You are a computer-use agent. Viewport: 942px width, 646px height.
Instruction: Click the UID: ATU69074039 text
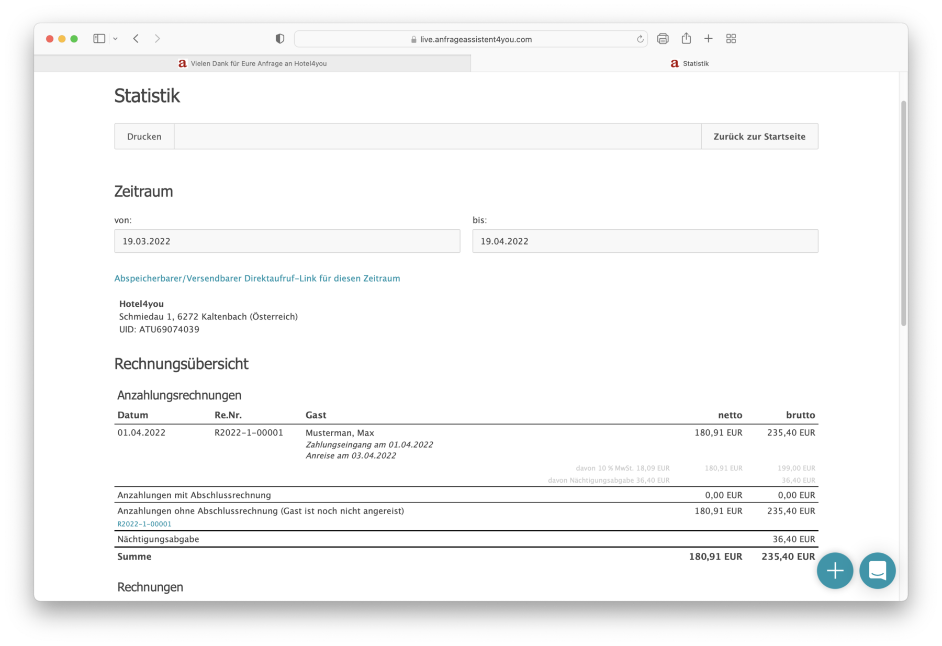click(x=159, y=330)
